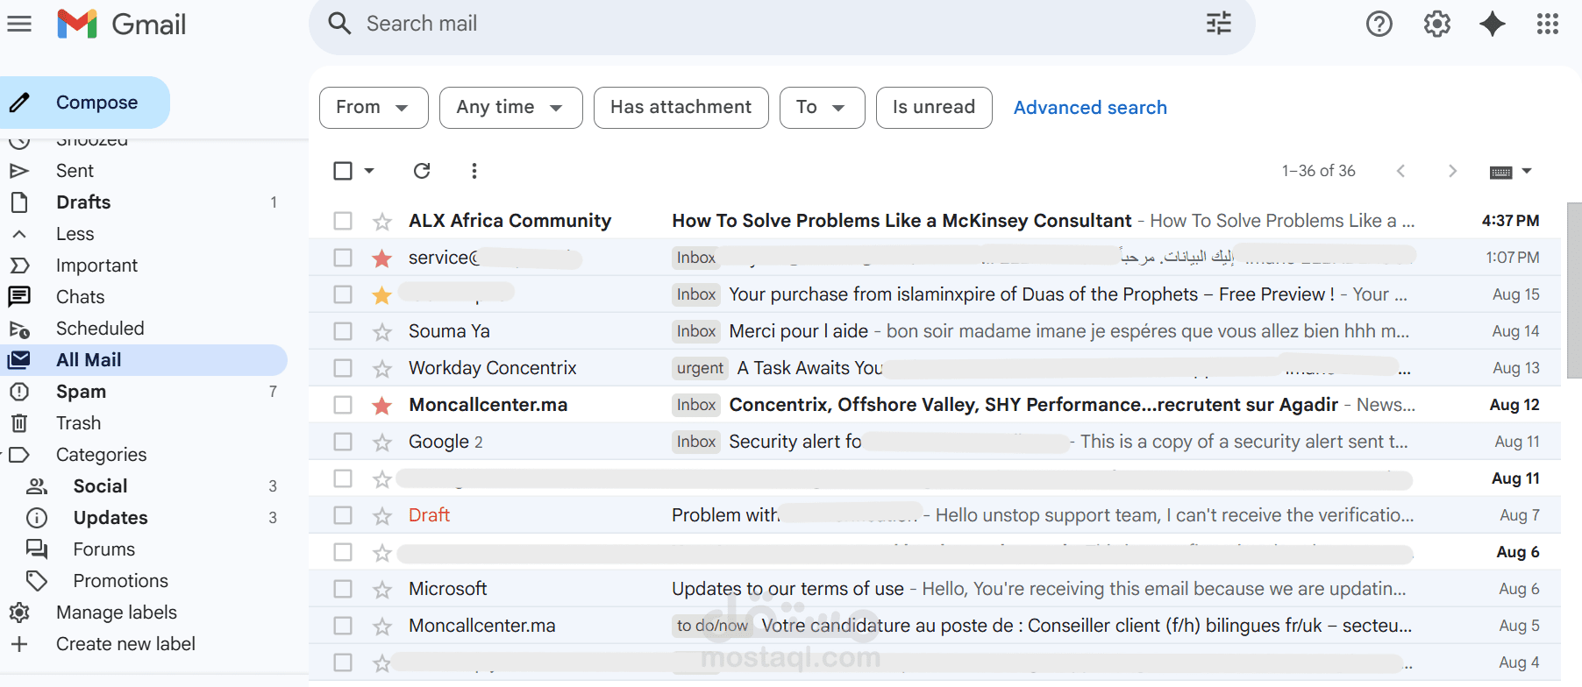Open Settings gear icon

pos(1436,24)
